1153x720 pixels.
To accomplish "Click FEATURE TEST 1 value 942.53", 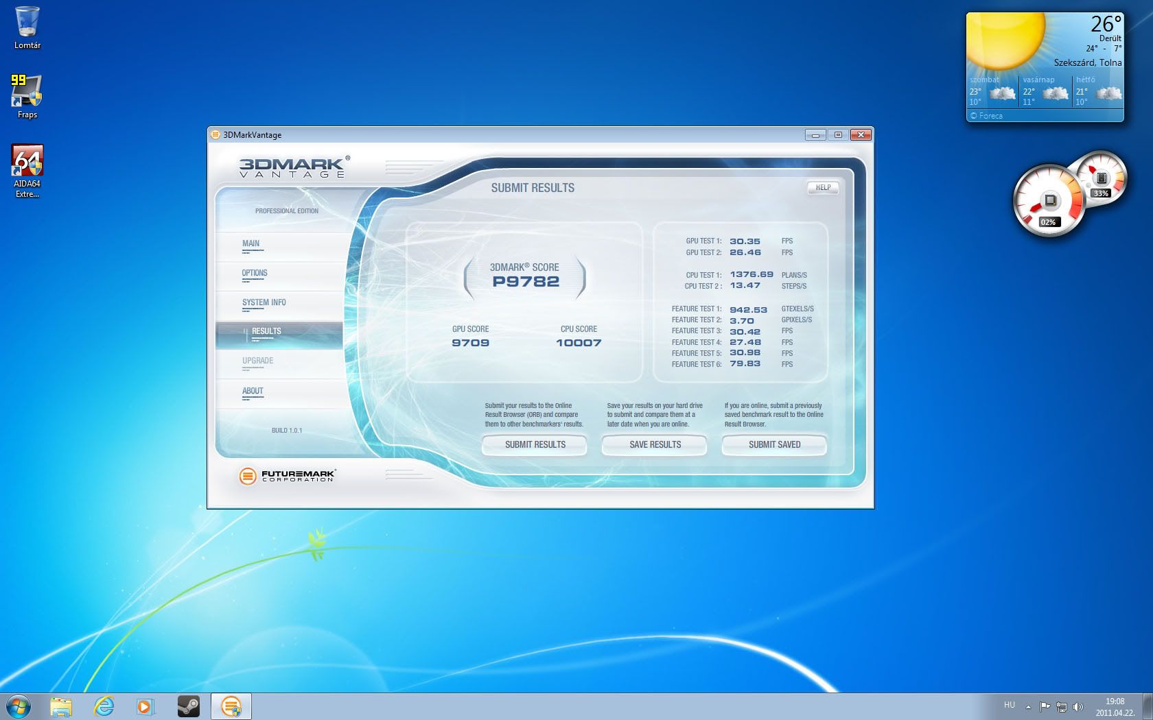I will pyautogui.click(x=748, y=310).
